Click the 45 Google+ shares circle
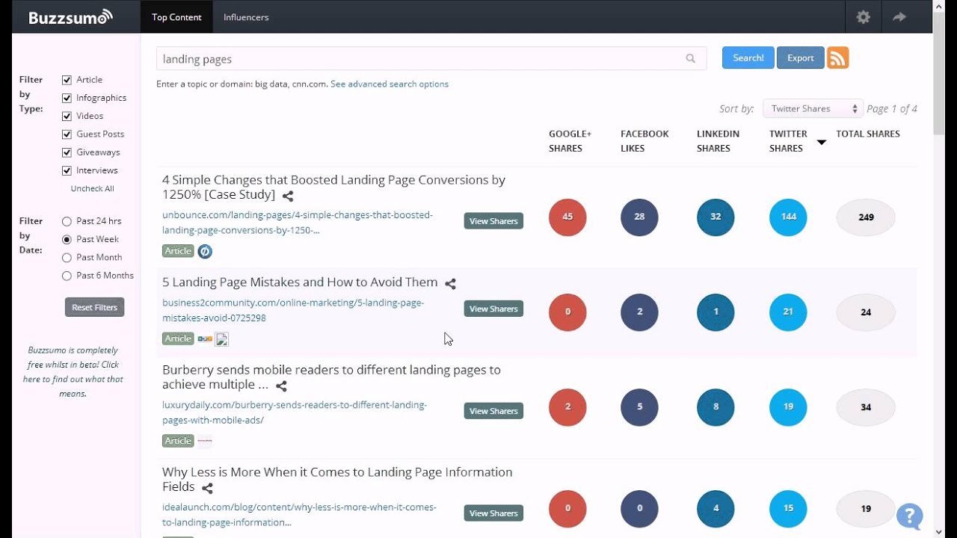 pyautogui.click(x=567, y=217)
